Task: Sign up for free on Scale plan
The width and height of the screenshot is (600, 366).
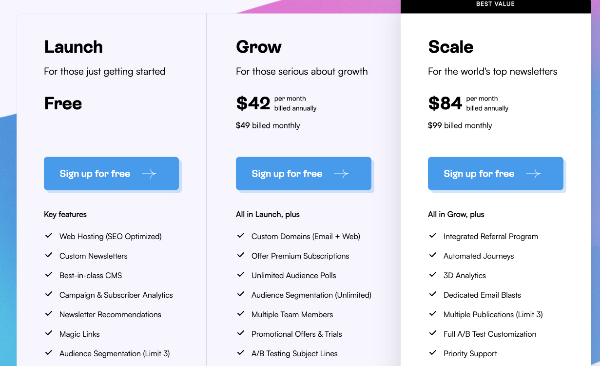Action: (479, 174)
